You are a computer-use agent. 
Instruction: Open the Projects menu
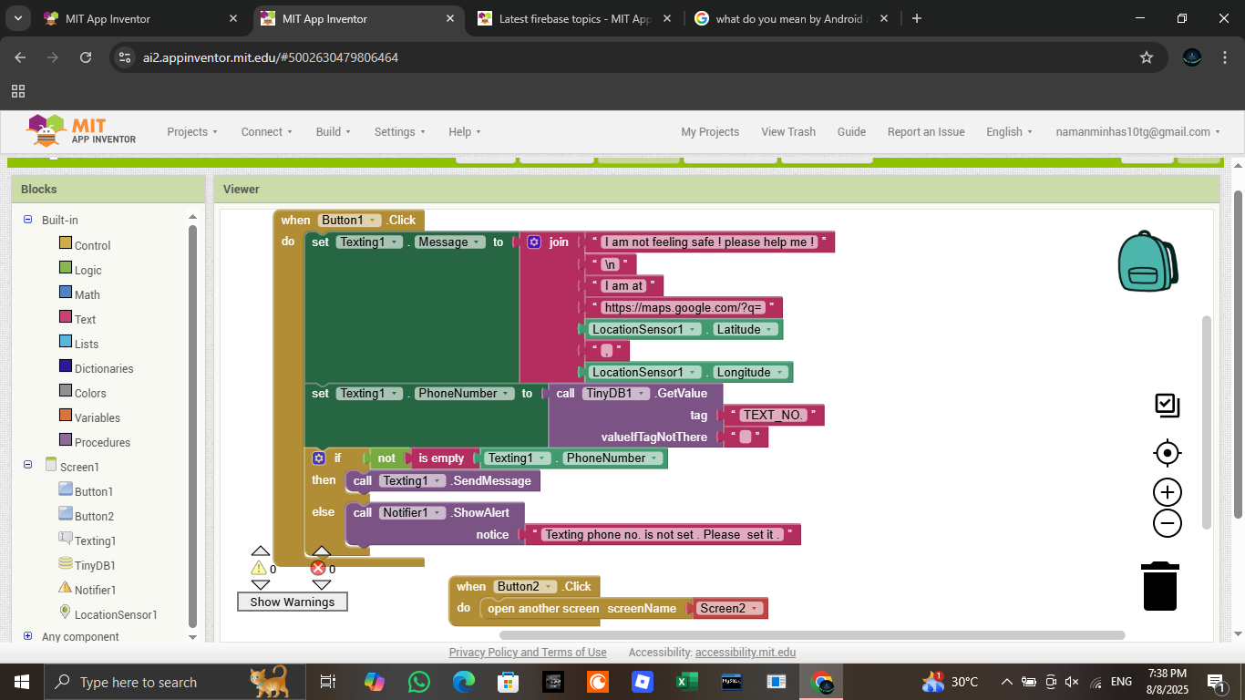[191, 132]
